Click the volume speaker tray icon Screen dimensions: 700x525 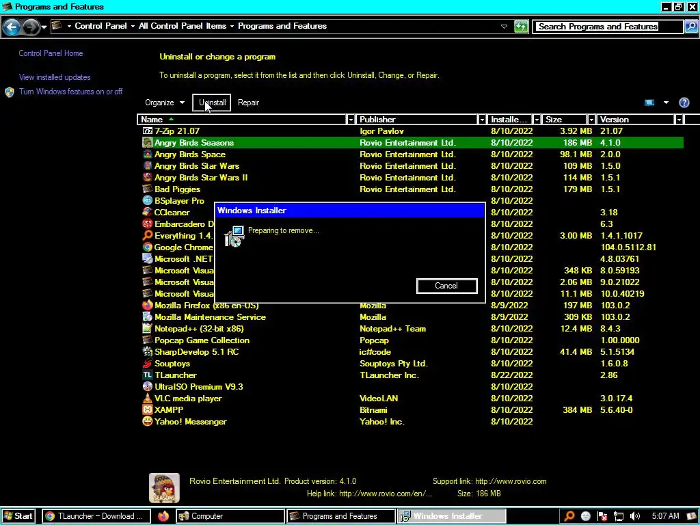(634, 517)
